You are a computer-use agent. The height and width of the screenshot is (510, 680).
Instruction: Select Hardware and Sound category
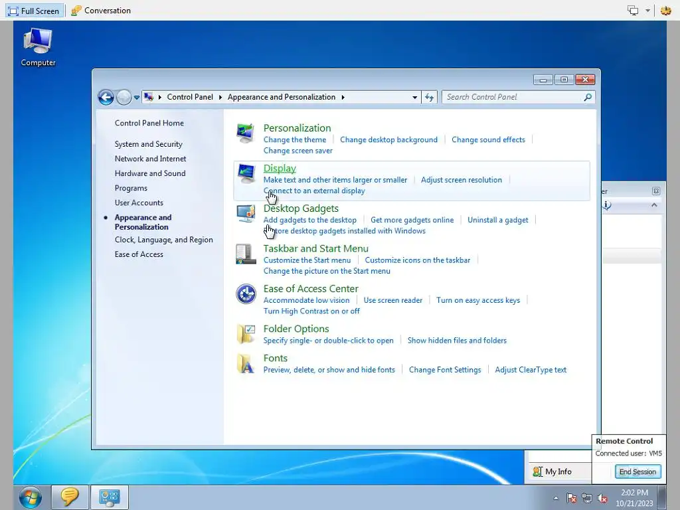pos(150,173)
